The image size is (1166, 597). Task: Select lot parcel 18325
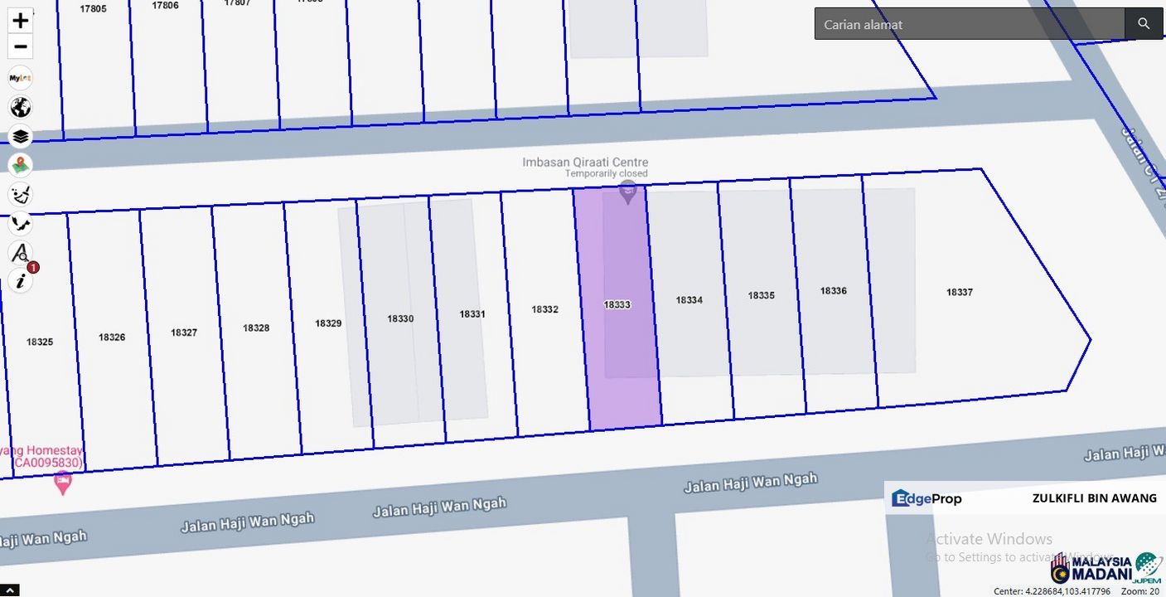tap(40, 342)
